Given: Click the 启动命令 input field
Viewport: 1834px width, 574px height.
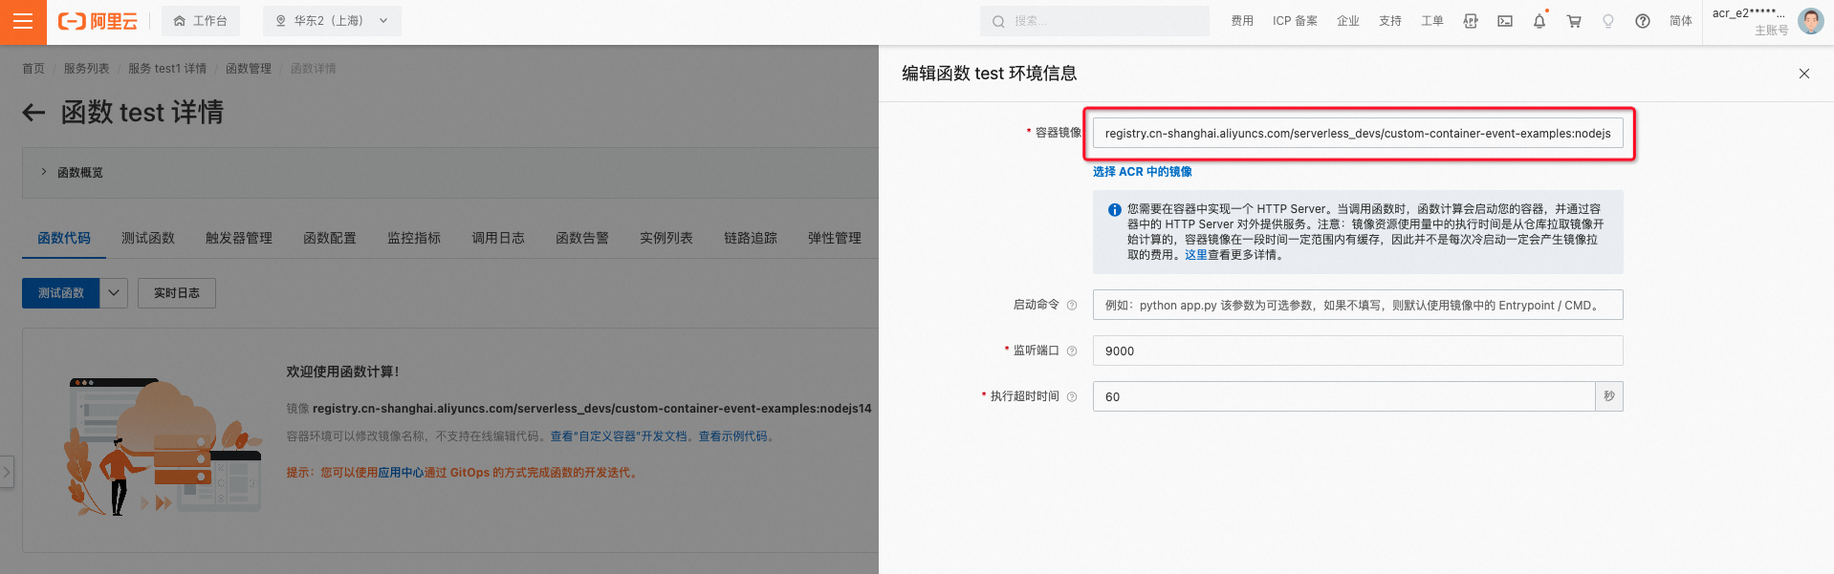Looking at the screenshot, I should [1358, 306].
